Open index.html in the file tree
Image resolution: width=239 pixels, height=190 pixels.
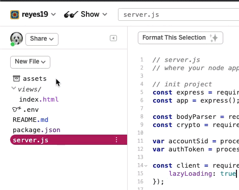39,100
